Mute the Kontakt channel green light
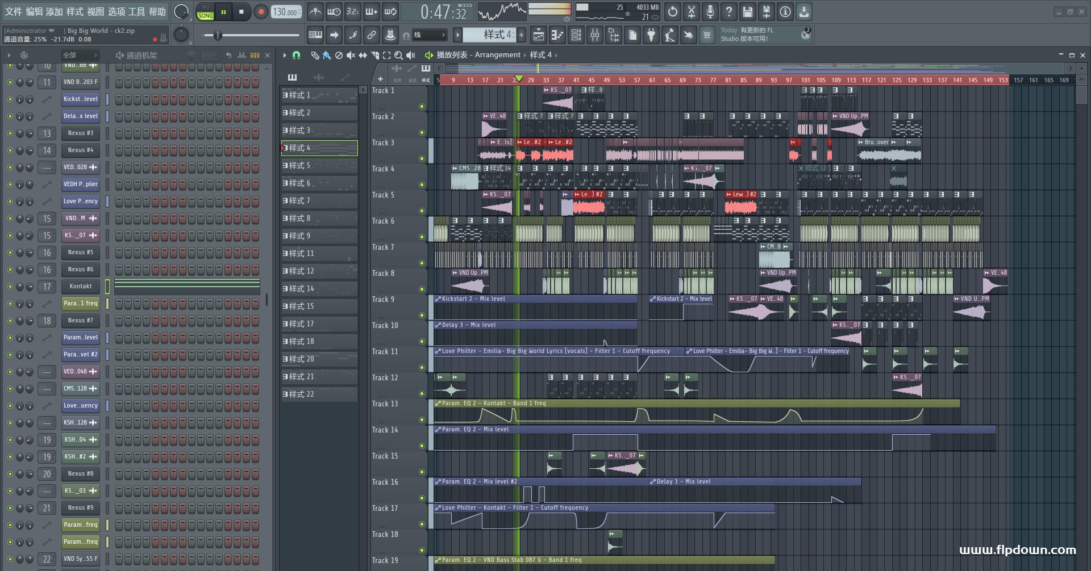Image resolution: width=1091 pixels, height=571 pixels. coord(10,287)
